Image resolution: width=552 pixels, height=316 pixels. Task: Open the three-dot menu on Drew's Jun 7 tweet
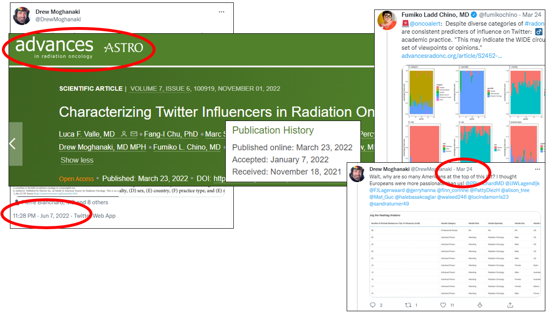pos(221,12)
